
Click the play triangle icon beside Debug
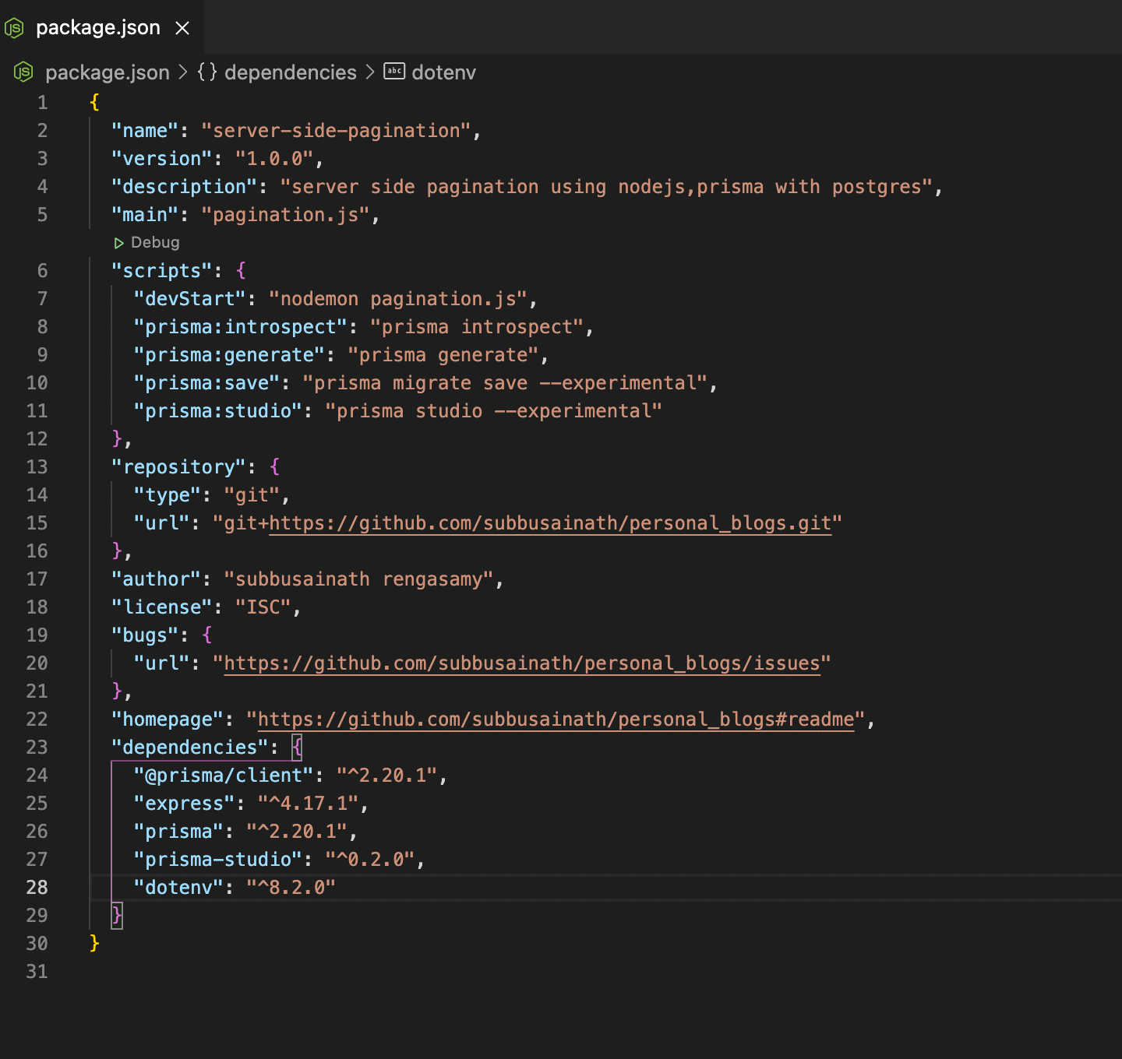click(119, 243)
